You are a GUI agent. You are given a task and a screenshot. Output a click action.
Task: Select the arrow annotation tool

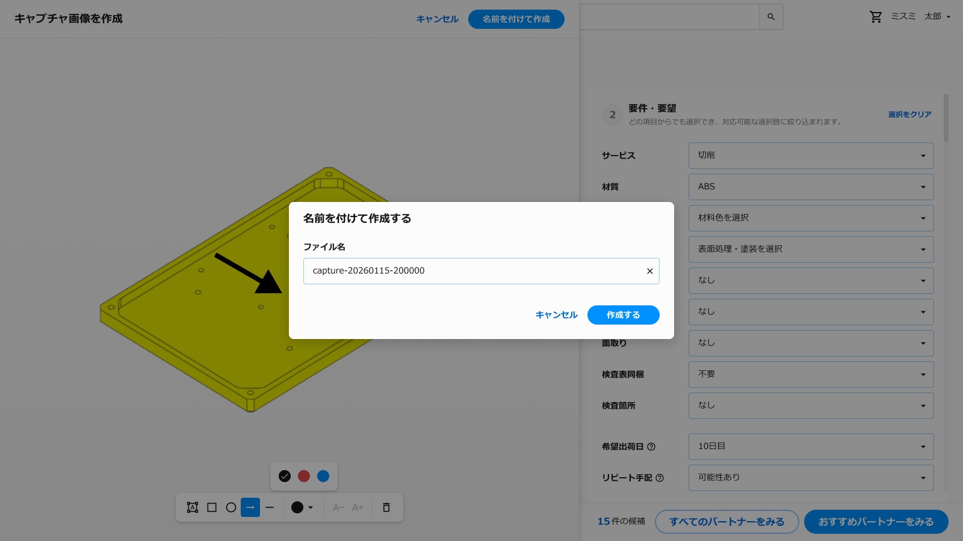click(250, 507)
